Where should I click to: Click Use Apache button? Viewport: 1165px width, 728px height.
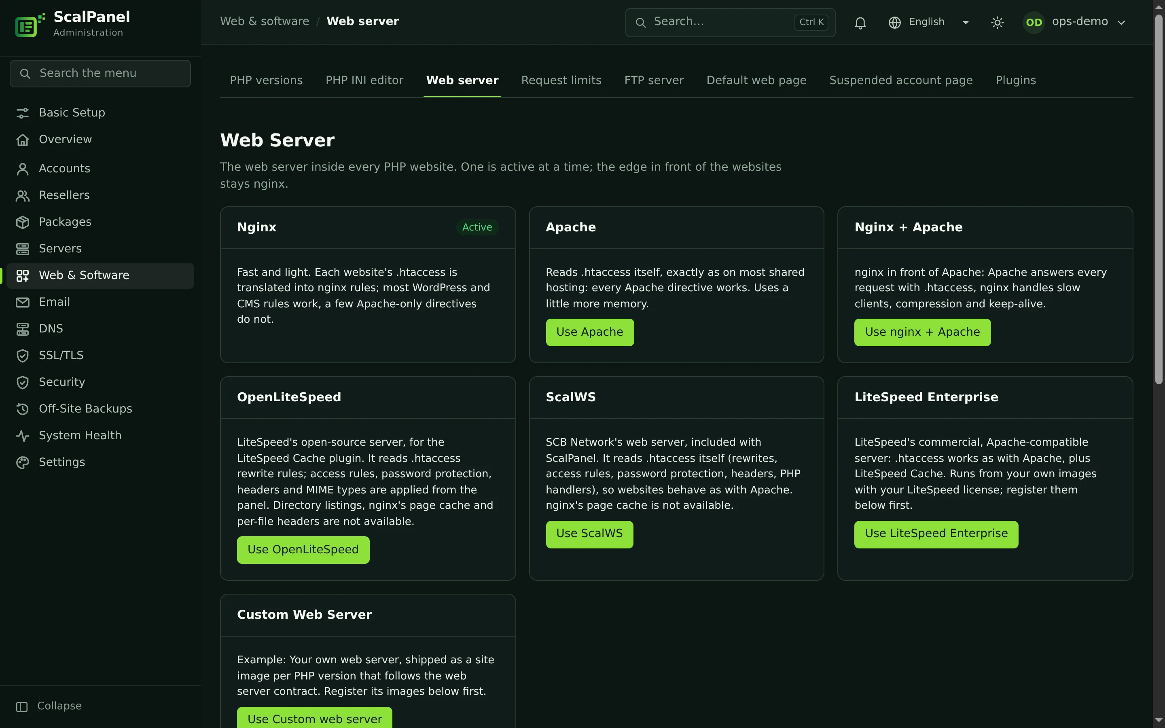(x=590, y=332)
